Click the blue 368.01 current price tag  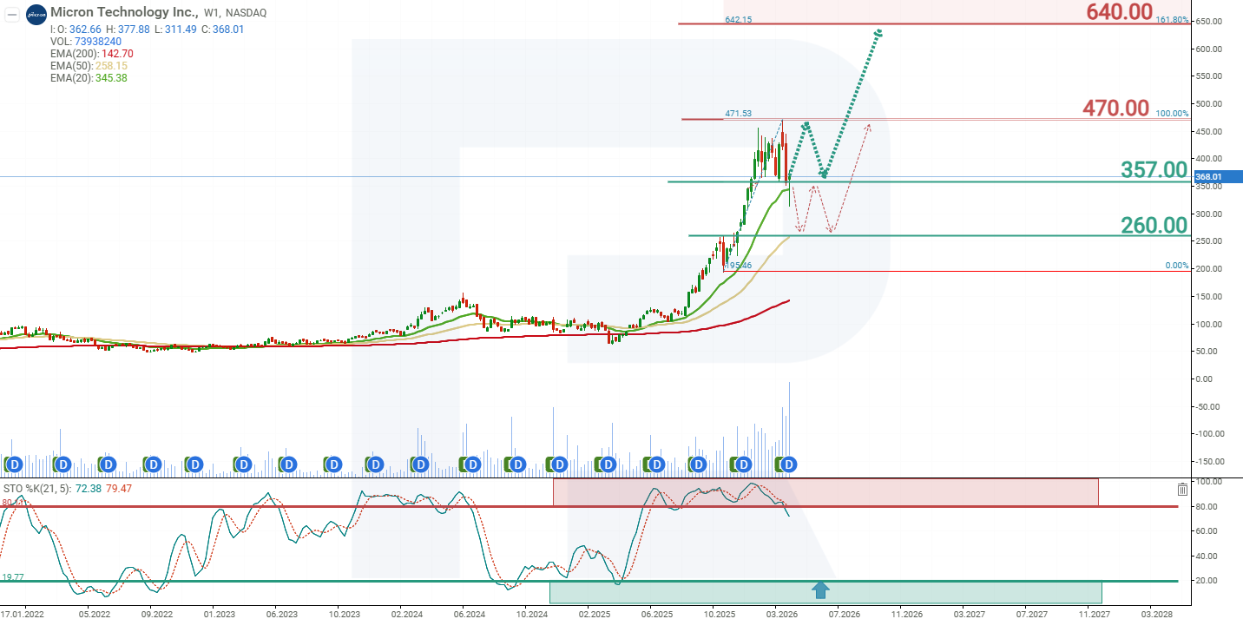coord(1207,178)
